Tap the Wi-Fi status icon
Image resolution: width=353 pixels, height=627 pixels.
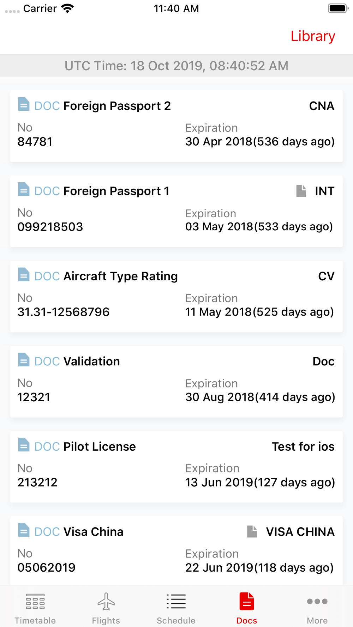point(67,8)
